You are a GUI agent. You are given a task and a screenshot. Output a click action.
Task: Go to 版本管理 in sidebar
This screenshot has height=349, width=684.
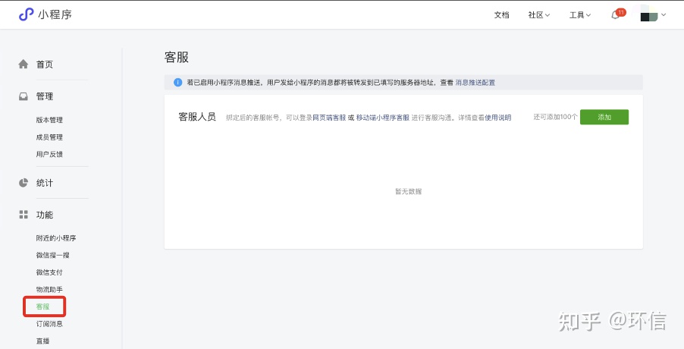coord(49,120)
